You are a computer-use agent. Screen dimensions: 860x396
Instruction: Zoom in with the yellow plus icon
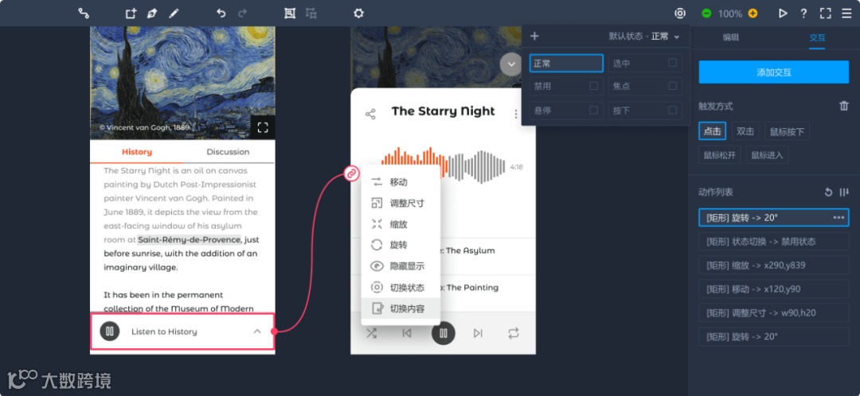pyautogui.click(x=753, y=14)
